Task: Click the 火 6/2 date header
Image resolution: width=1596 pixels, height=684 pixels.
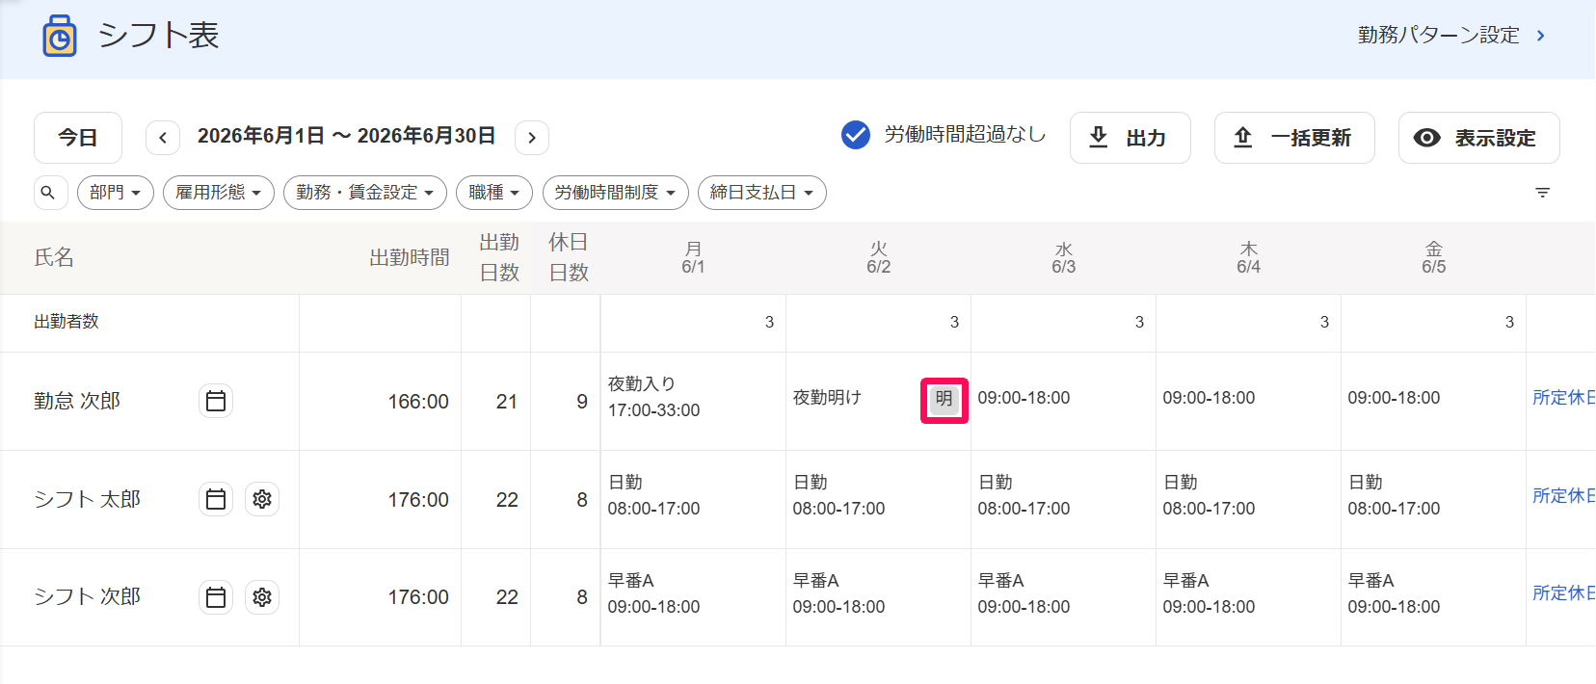Action: pos(878,257)
